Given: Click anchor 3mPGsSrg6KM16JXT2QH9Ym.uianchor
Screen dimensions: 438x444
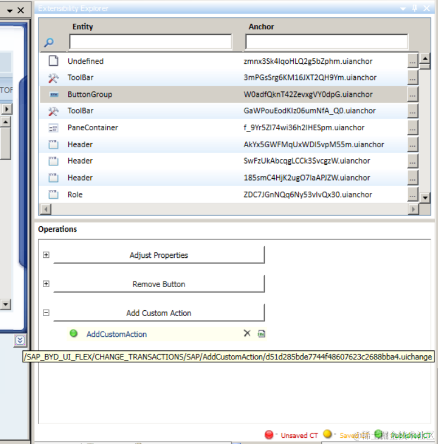Looking at the screenshot, I should 310,78.
